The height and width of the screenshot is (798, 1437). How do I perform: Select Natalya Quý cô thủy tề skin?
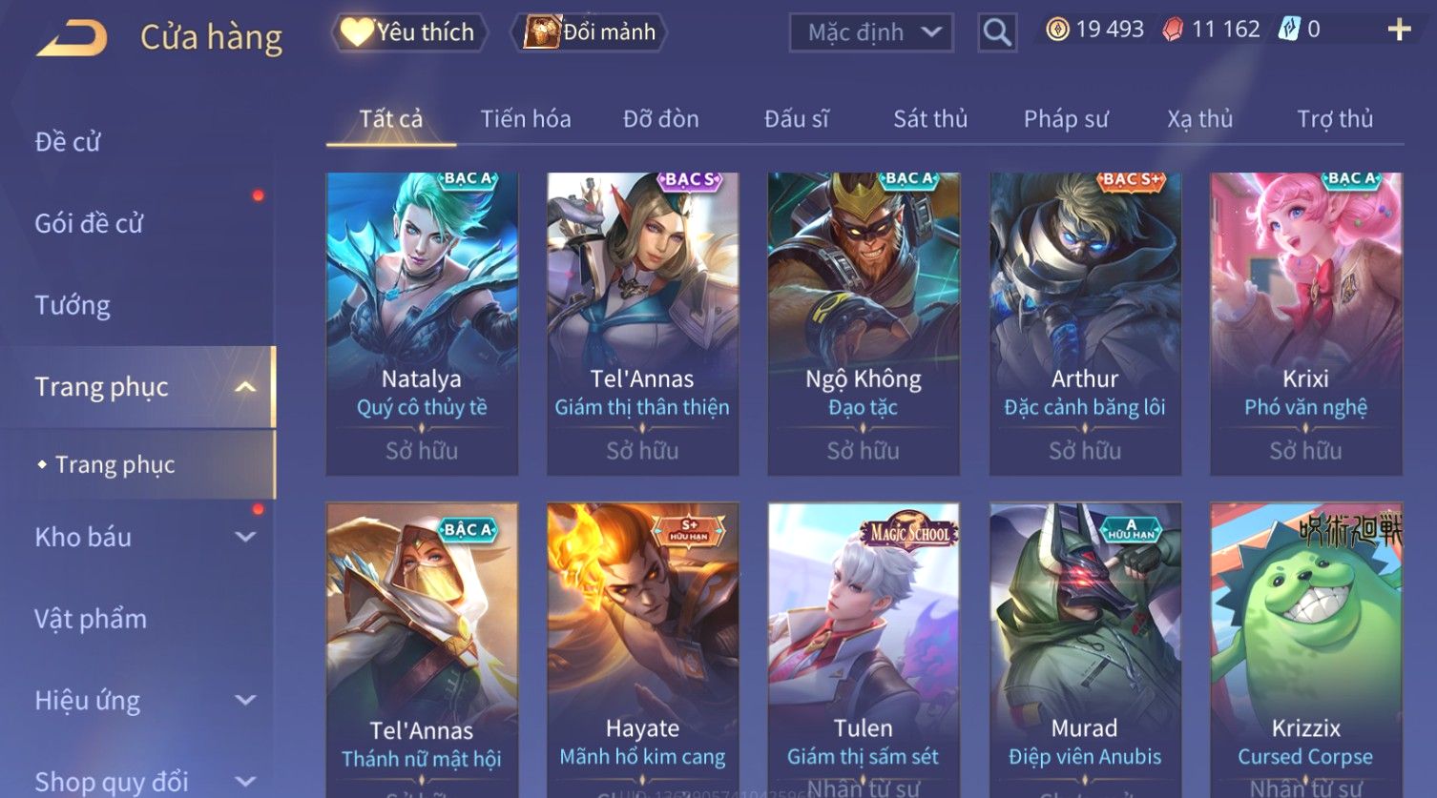pyautogui.click(x=422, y=324)
